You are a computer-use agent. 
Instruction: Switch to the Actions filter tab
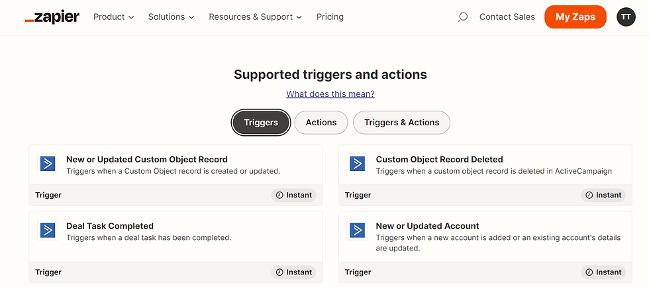pos(321,123)
